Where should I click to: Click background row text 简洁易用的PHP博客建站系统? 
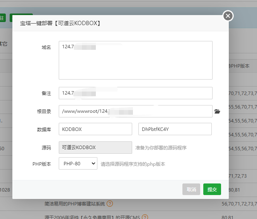pyautogui.click(x=75, y=204)
